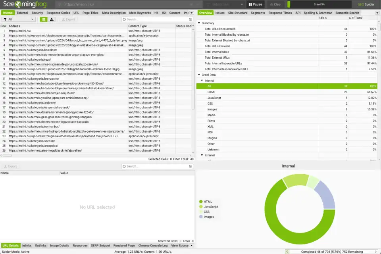Open the Response Codes tab
The height and width of the screenshot is (254, 381).
[58, 13]
